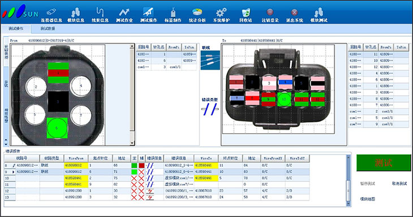This screenshot has height=217, width=413.
Task: Click the 取消测试 cancel test button
Action: [399, 184]
